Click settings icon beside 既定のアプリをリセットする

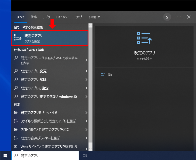point(16,112)
